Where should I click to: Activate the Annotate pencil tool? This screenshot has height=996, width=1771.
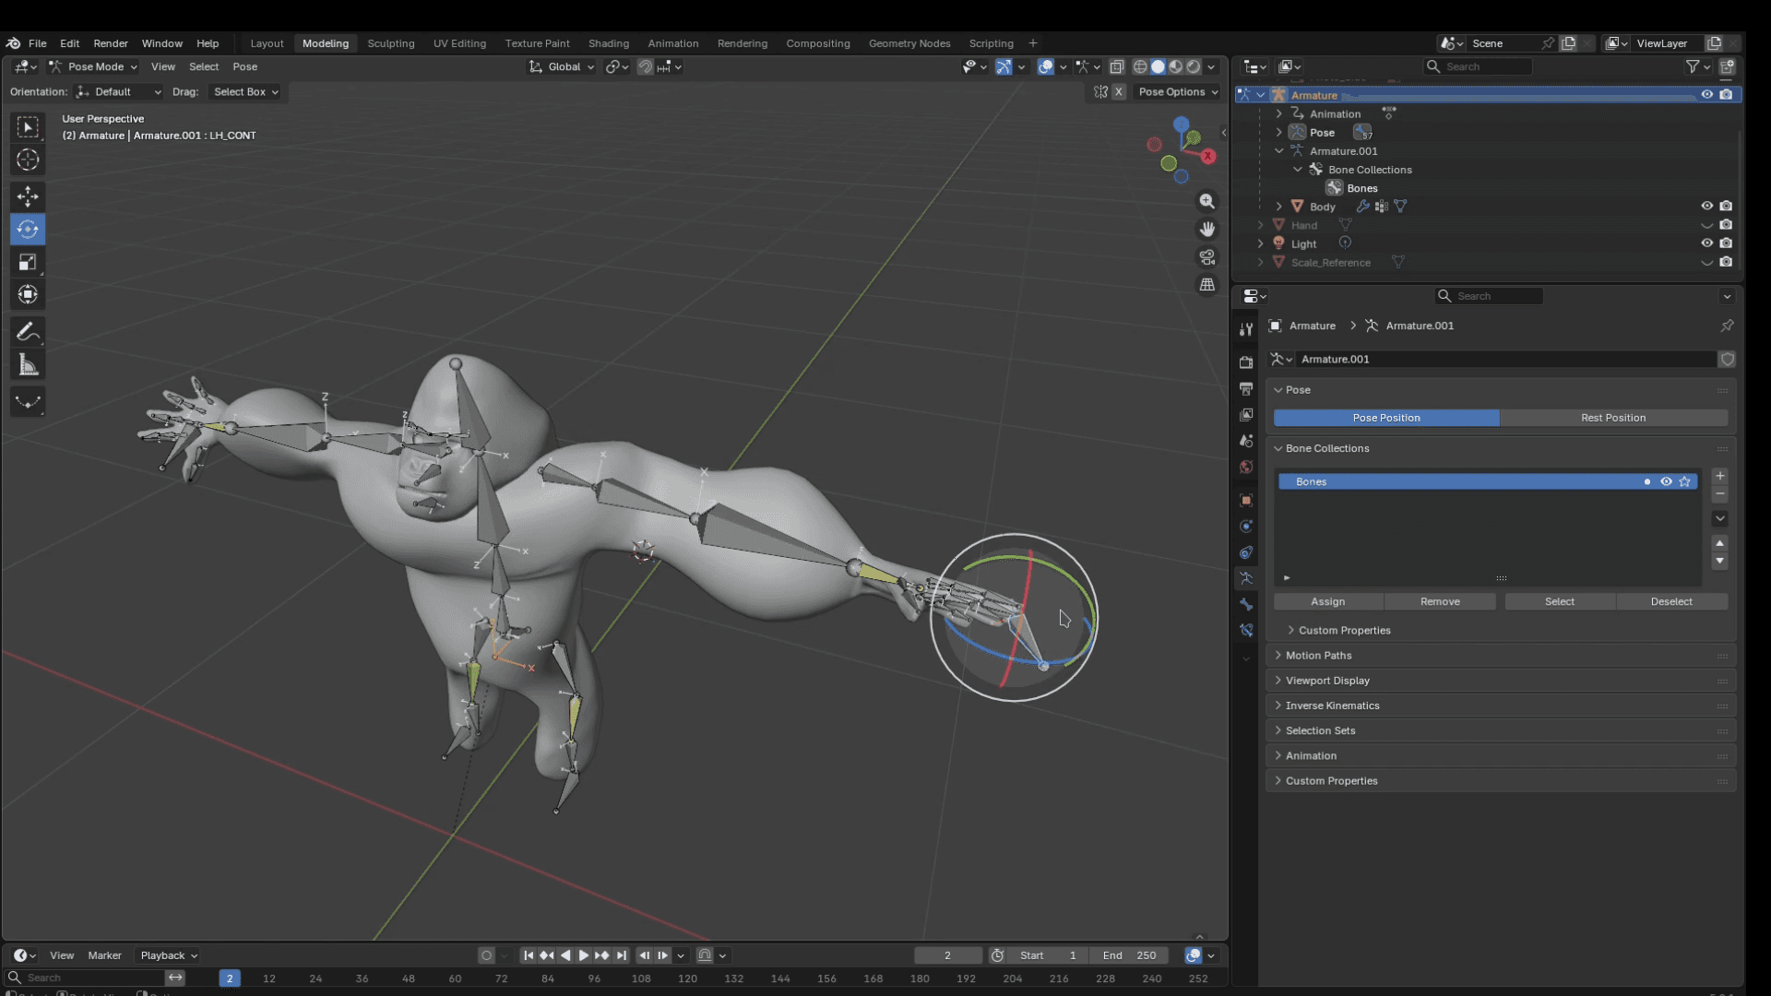click(x=28, y=331)
